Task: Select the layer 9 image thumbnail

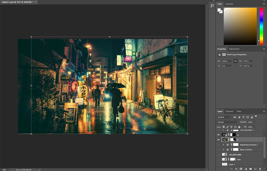Action: [224, 140]
